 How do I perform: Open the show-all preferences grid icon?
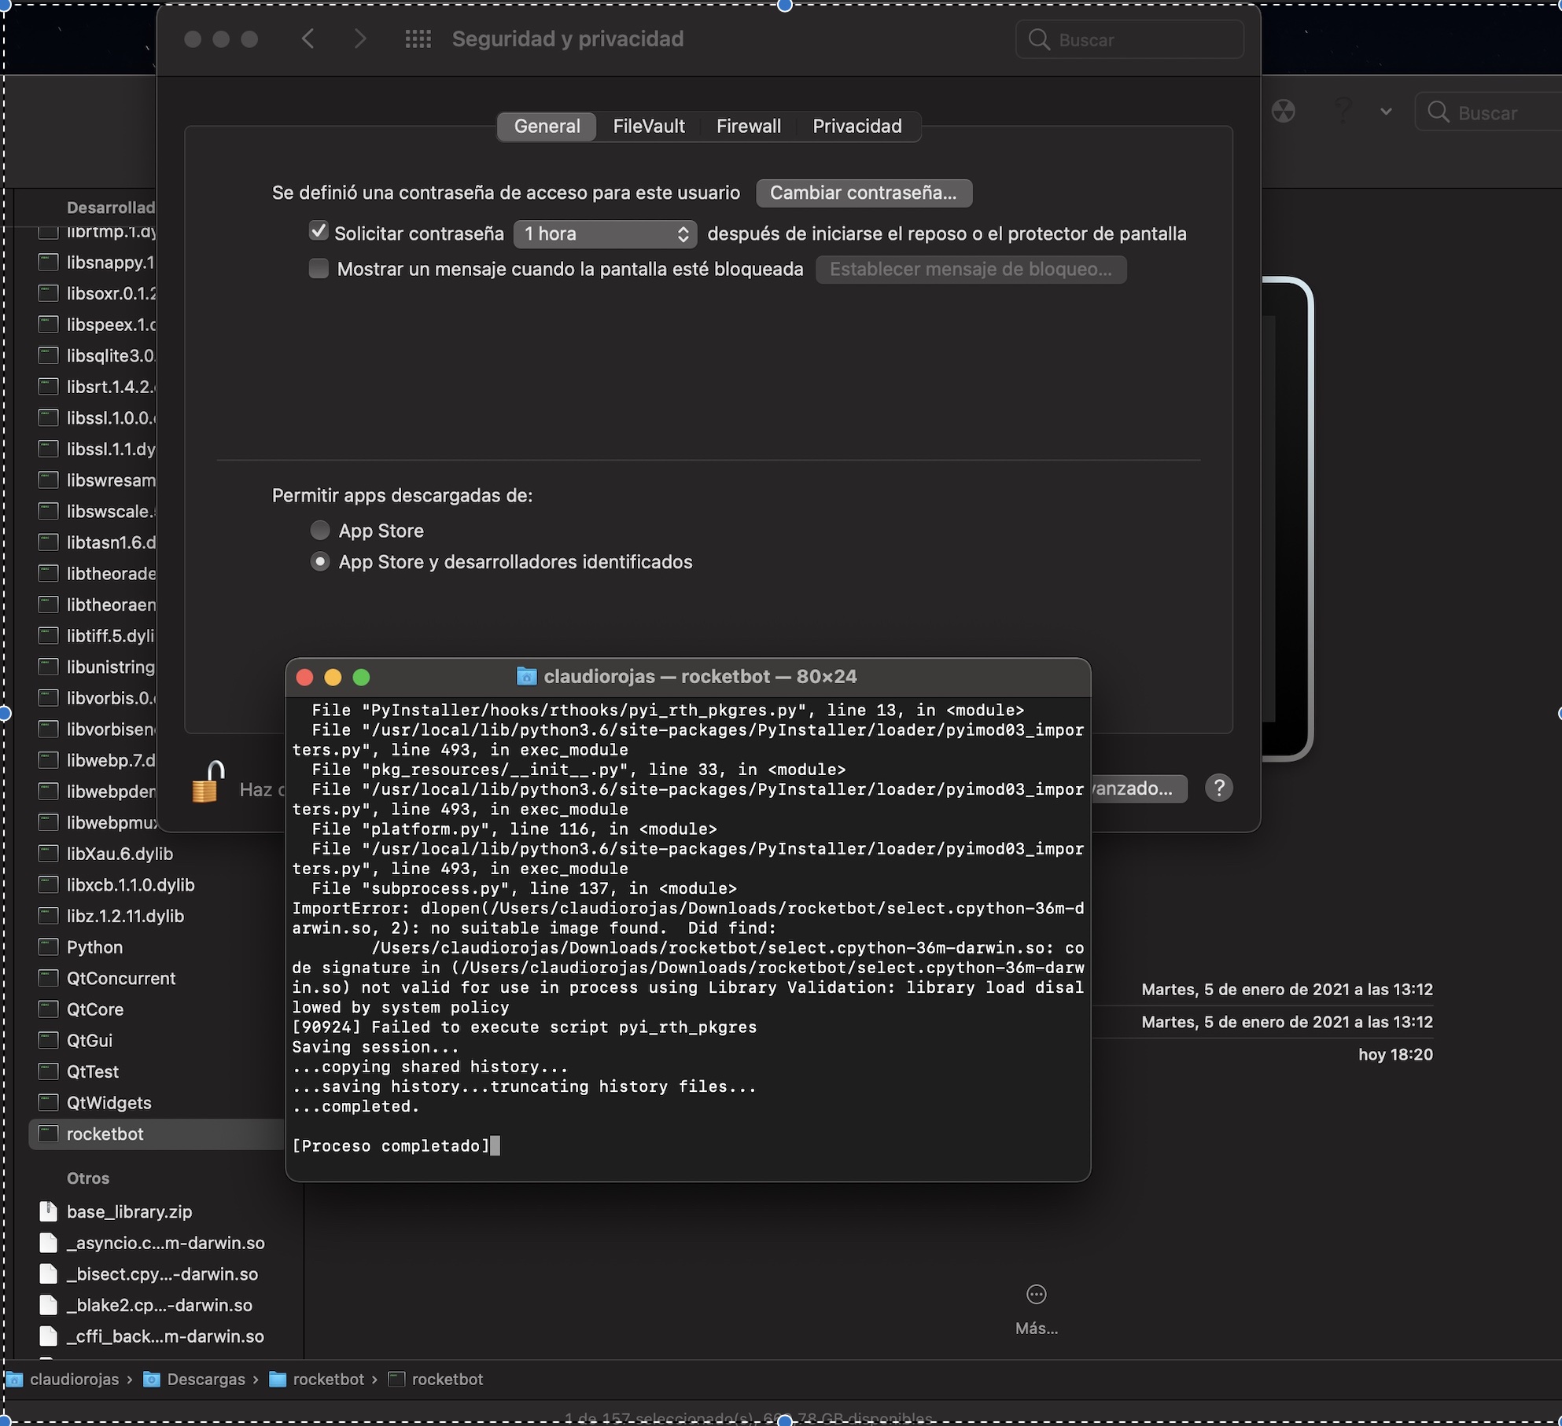(418, 39)
